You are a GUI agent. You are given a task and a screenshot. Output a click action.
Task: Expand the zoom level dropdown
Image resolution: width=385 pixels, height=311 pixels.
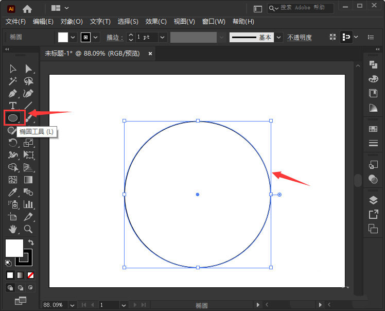[72, 305]
